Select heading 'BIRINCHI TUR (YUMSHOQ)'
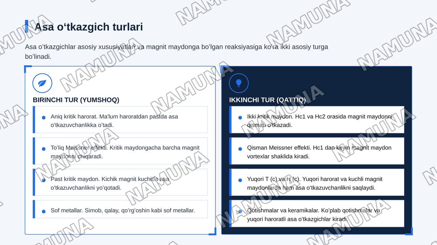This screenshot has height=245, width=437. click(x=76, y=100)
